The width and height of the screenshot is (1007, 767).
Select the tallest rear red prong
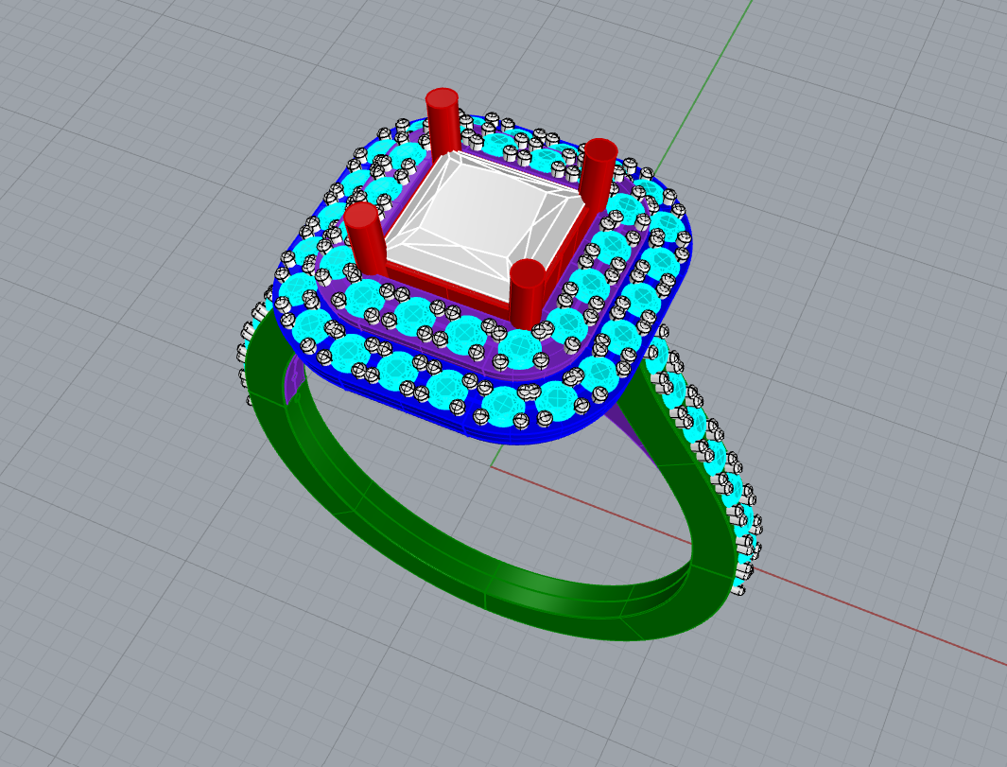pos(443,122)
